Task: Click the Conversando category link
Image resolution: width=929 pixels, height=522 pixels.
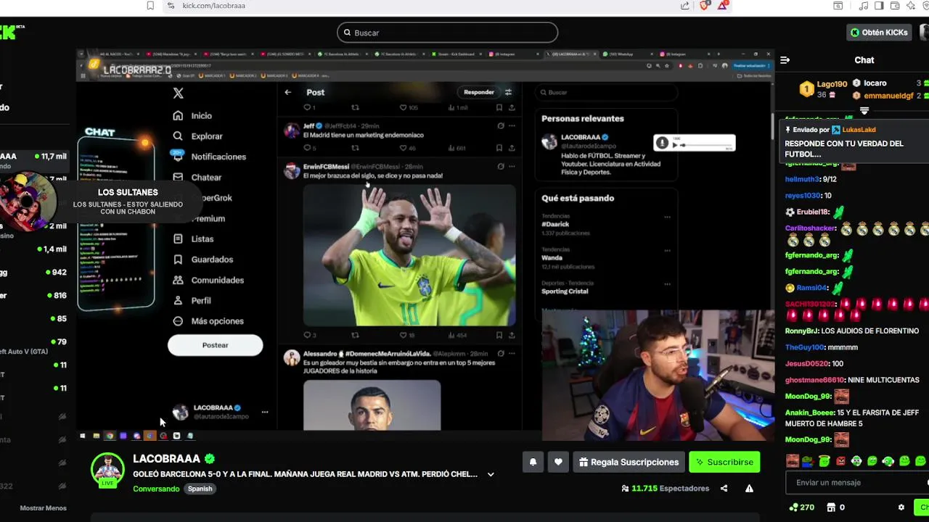Action: pyautogui.click(x=156, y=489)
